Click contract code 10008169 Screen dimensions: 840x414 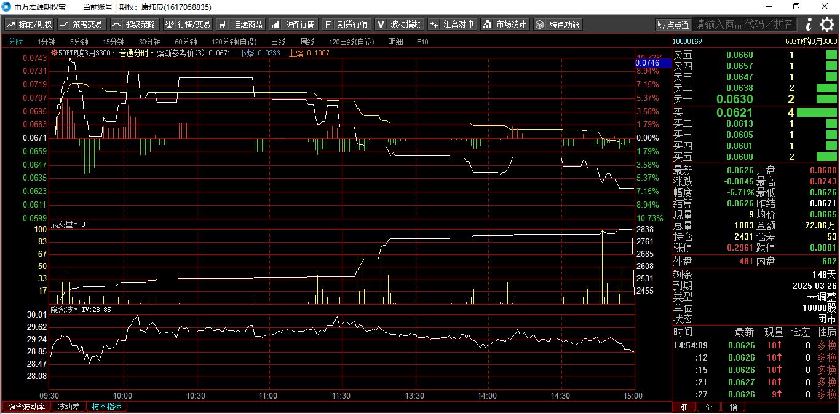tap(687, 41)
